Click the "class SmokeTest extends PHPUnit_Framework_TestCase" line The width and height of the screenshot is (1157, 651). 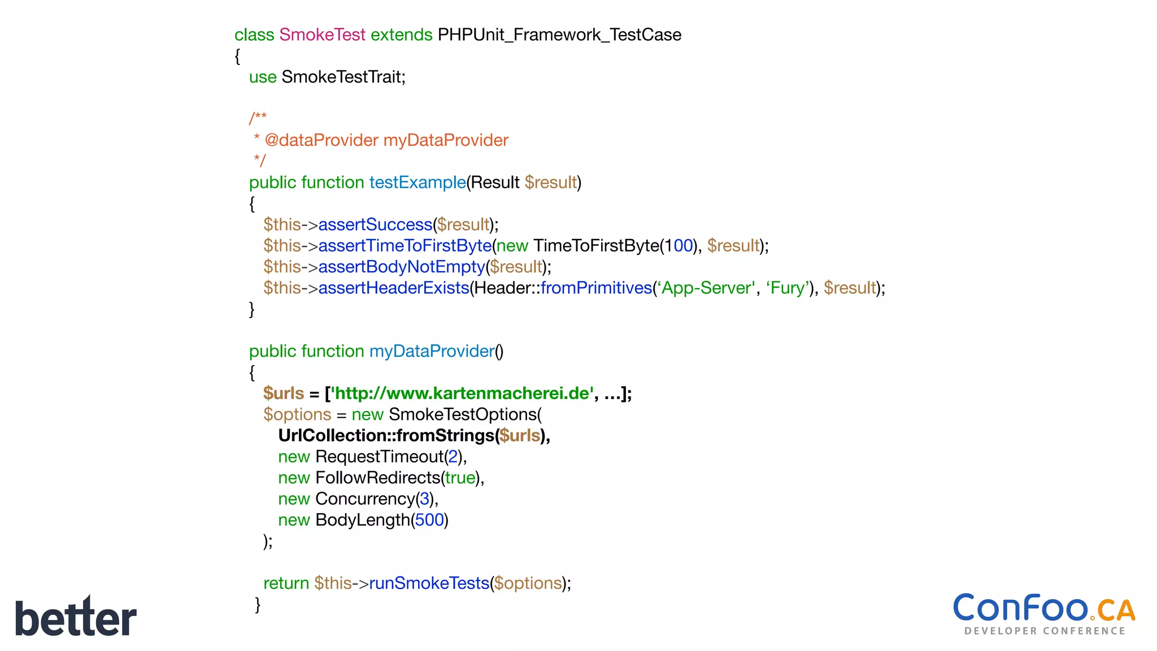(x=458, y=35)
